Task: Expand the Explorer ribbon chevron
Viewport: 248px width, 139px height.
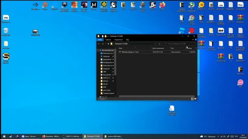Action: coord(193,40)
